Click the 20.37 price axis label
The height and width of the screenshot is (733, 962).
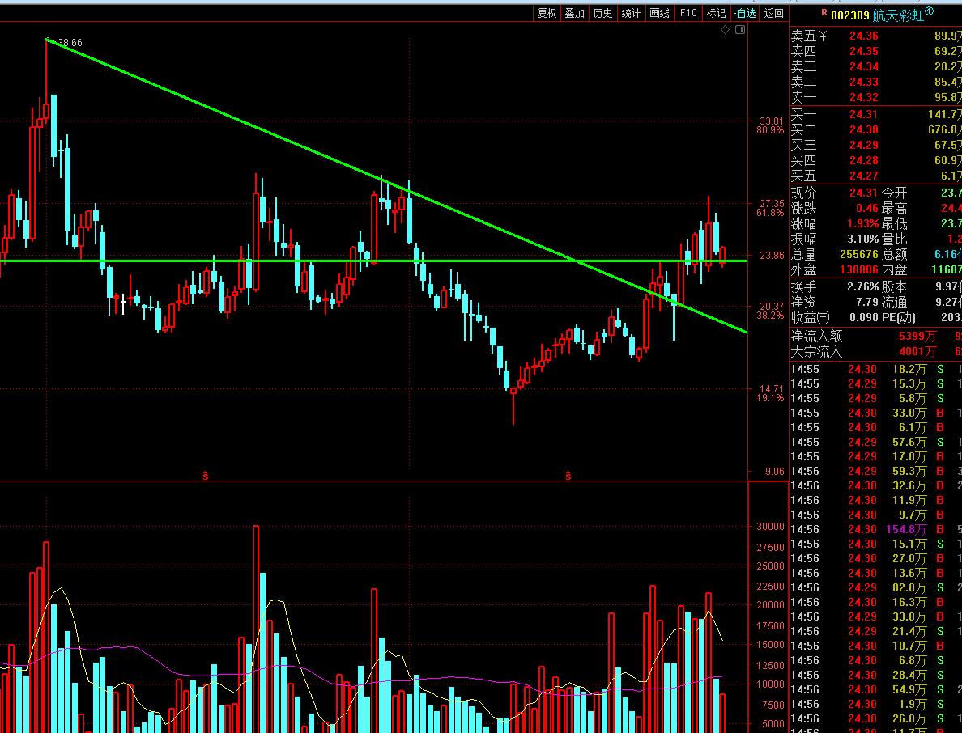[771, 307]
